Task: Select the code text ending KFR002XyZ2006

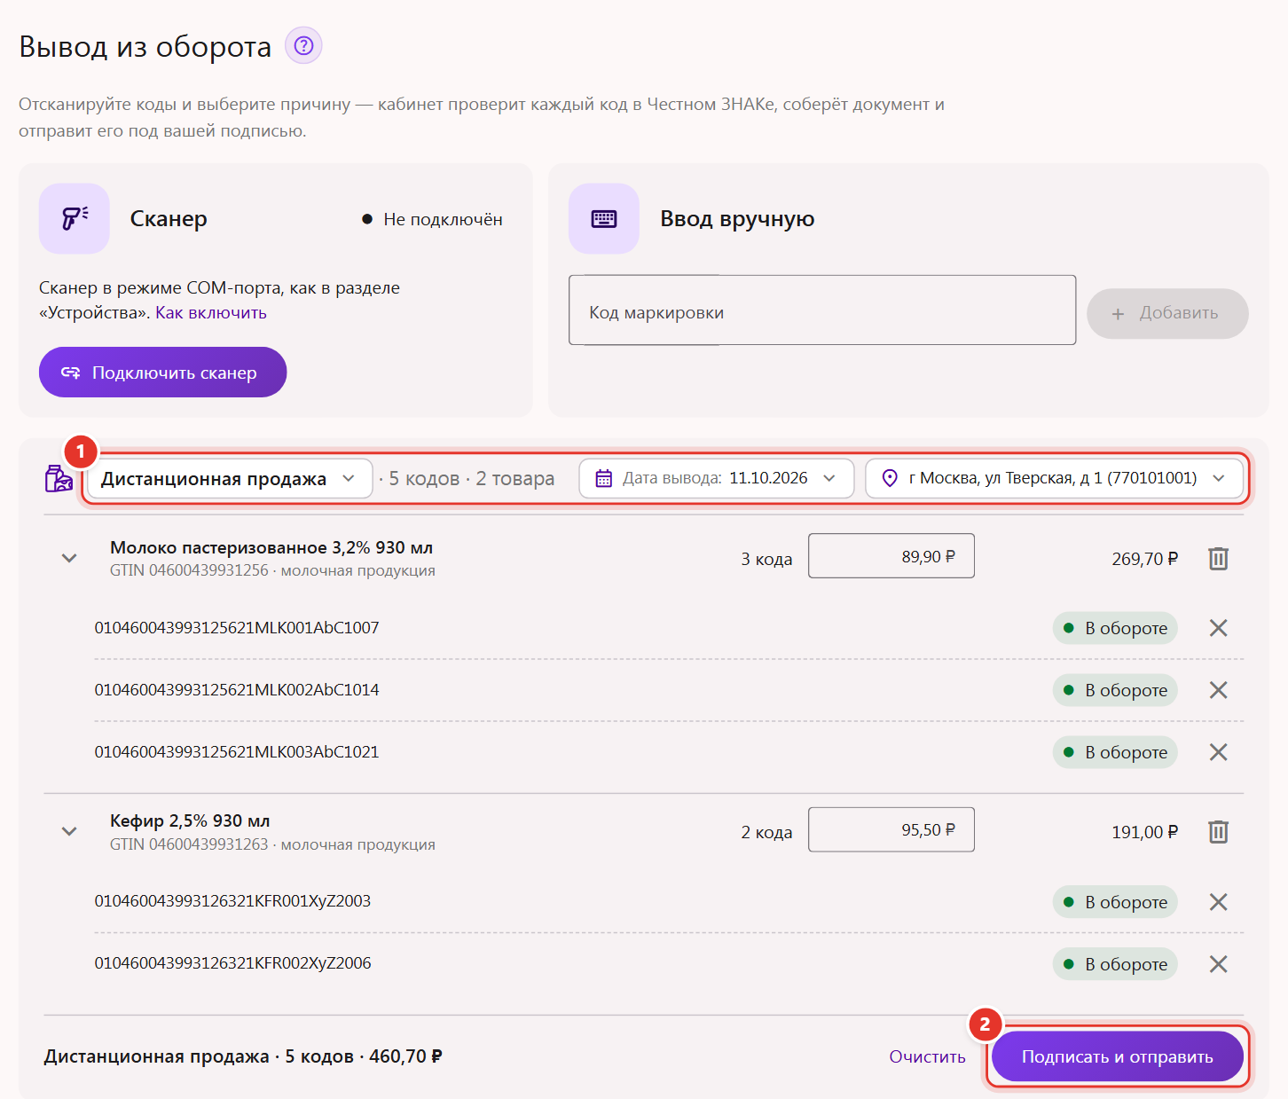Action: 232,963
